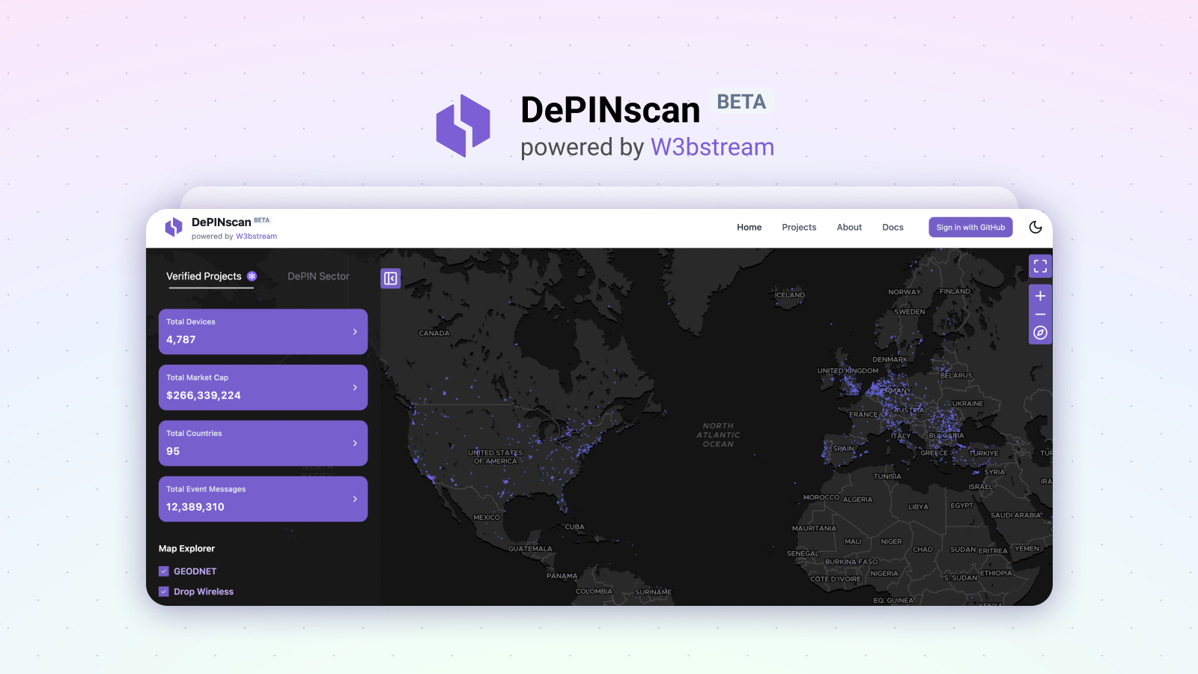The image size is (1198, 674).
Task: Click the verified badge next to Verified Projects
Action: click(252, 276)
